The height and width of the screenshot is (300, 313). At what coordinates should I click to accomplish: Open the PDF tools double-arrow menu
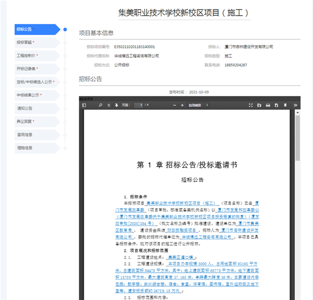(x=295, y=105)
